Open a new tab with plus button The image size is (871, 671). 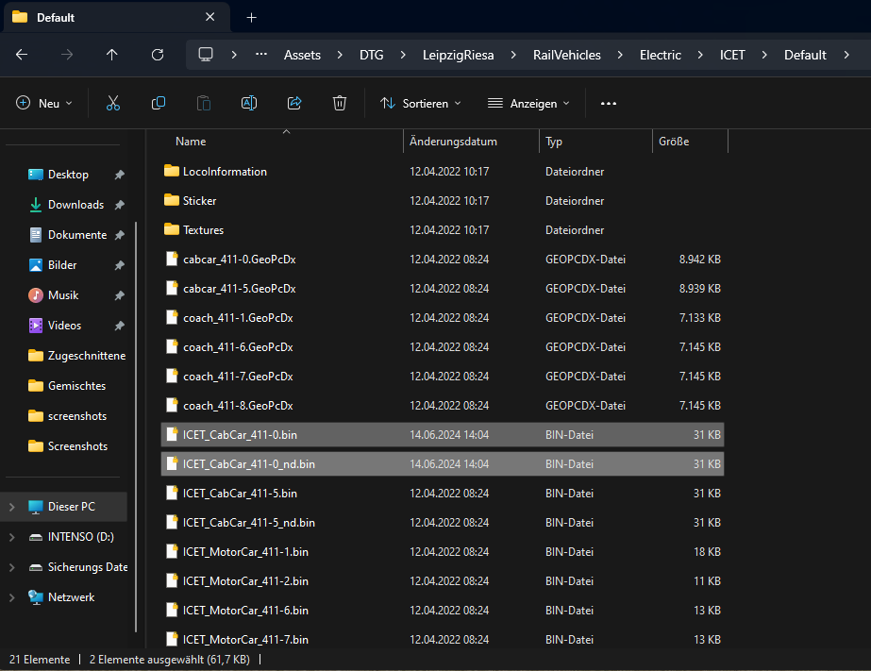[x=251, y=18]
